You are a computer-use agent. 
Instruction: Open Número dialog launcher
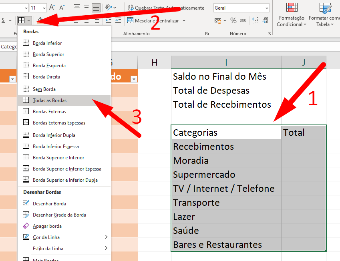click(269, 34)
